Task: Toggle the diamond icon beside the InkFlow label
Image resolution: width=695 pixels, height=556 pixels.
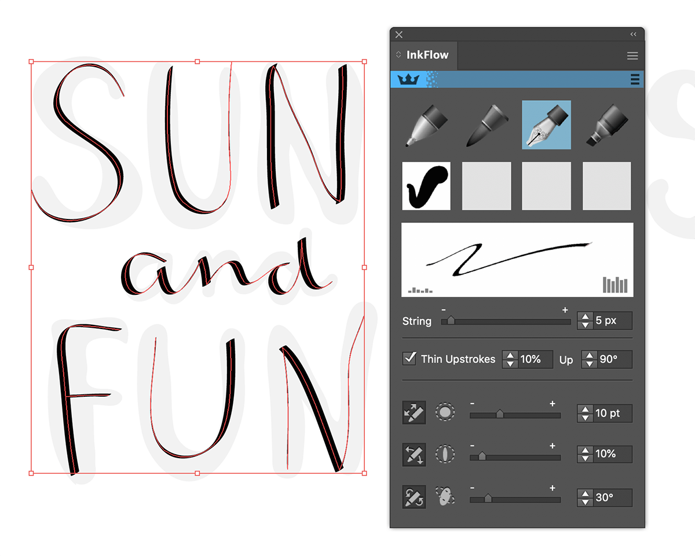Action: [x=398, y=55]
